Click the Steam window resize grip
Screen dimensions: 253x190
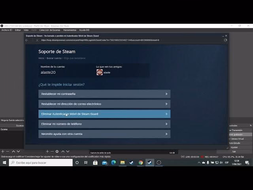coord(227,148)
